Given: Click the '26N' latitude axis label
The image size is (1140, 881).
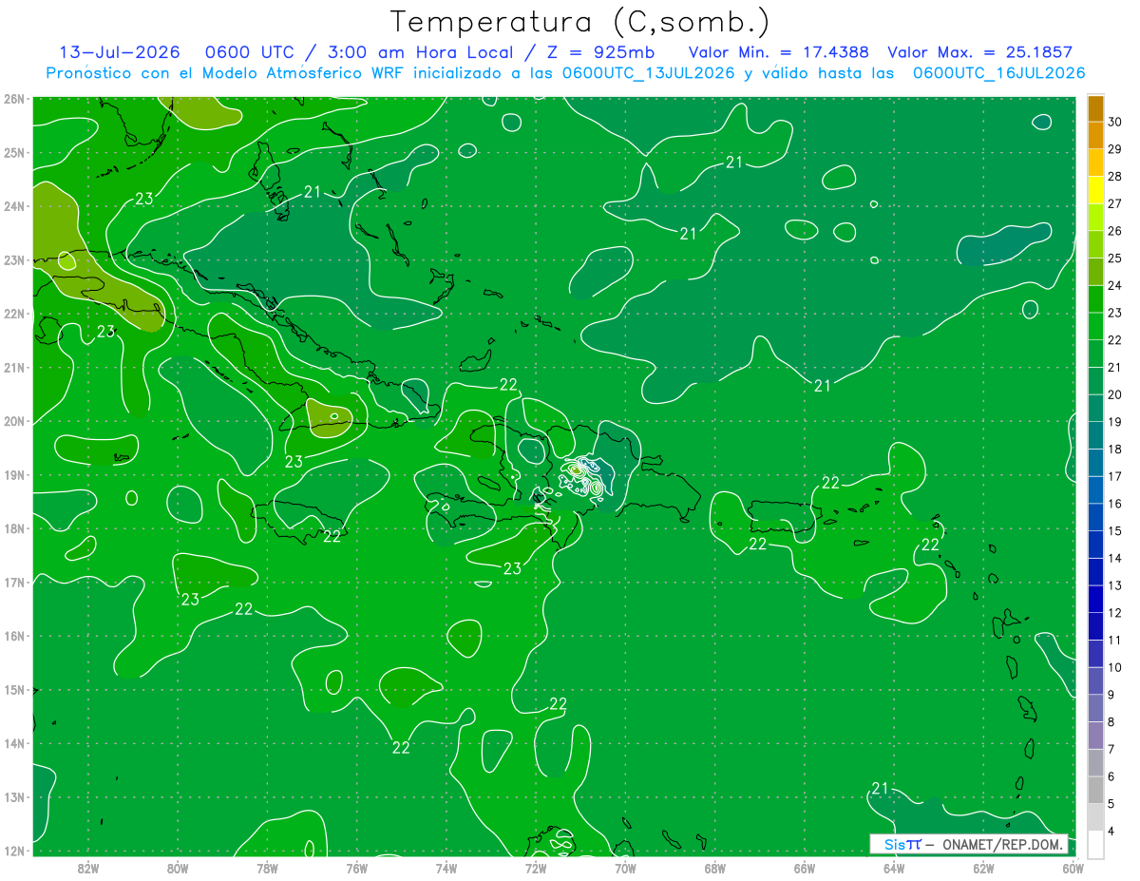Looking at the screenshot, I should pyautogui.click(x=14, y=99).
